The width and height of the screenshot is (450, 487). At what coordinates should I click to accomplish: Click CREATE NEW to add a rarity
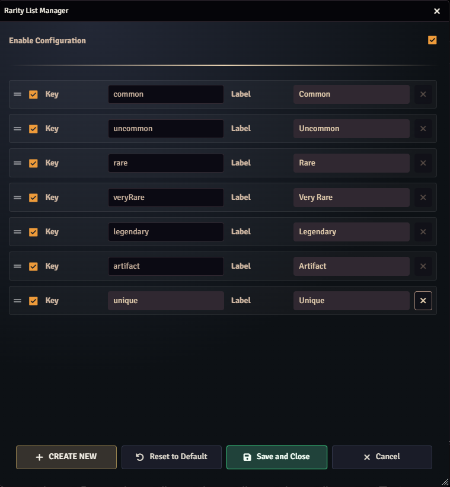click(66, 457)
